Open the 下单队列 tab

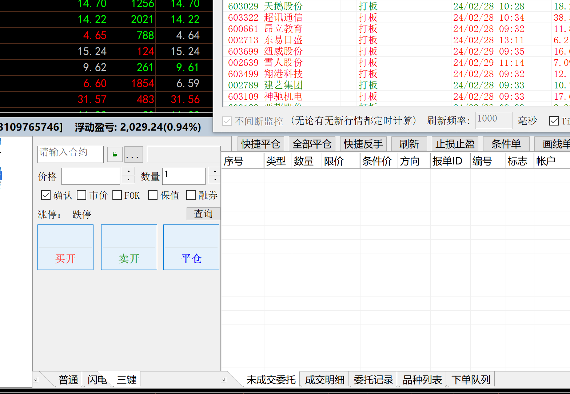tap(471, 380)
